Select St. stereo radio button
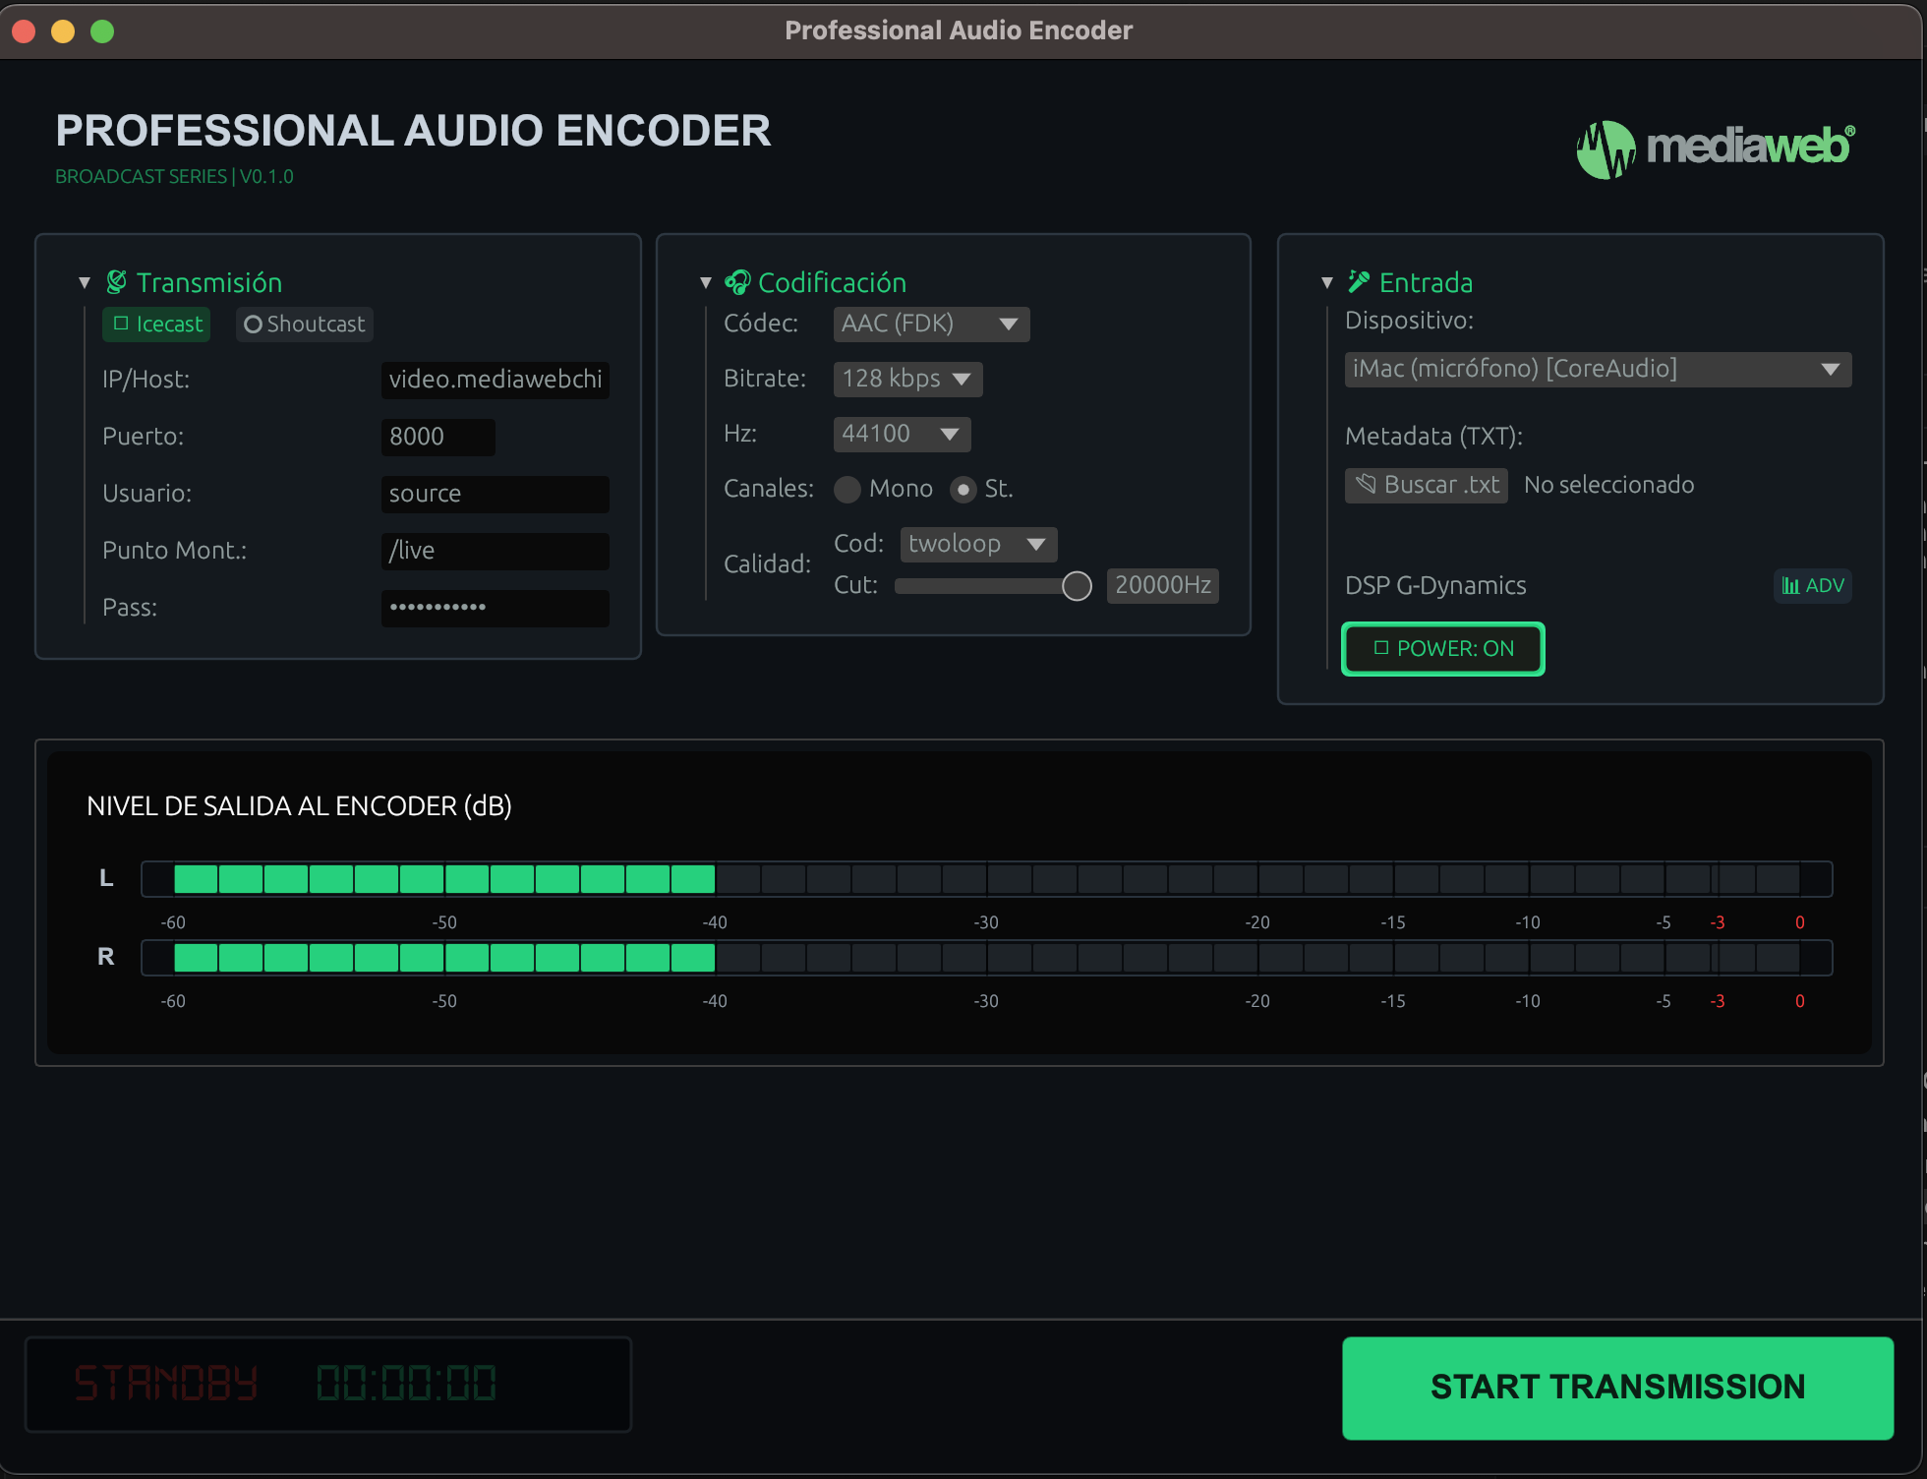Screen dimensions: 1927x1479 tap(963, 489)
